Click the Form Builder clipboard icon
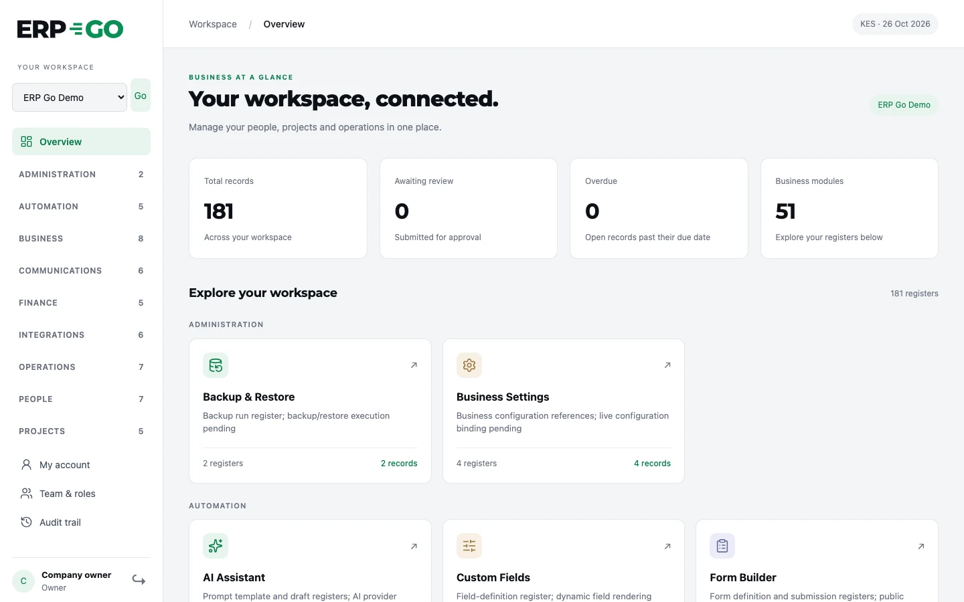Viewport: 964px width, 602px height. pyautogui.click(x=722, y=546)
